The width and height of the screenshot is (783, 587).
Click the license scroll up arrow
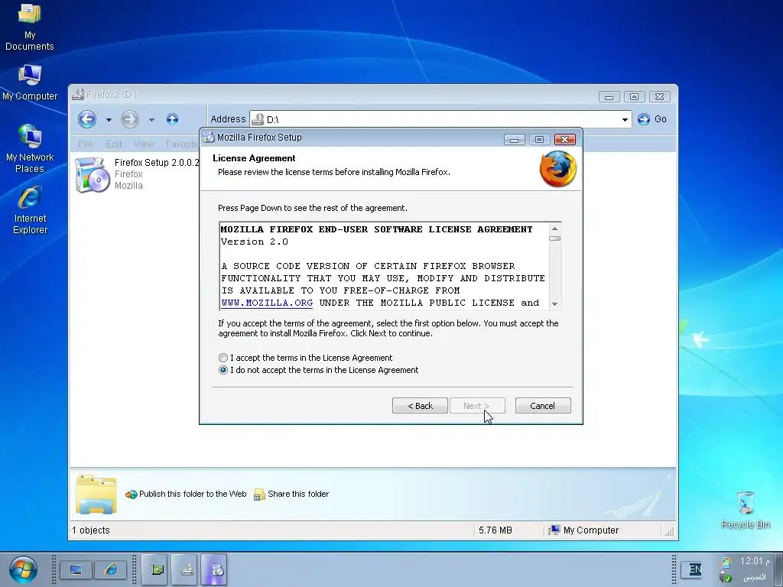554,229
